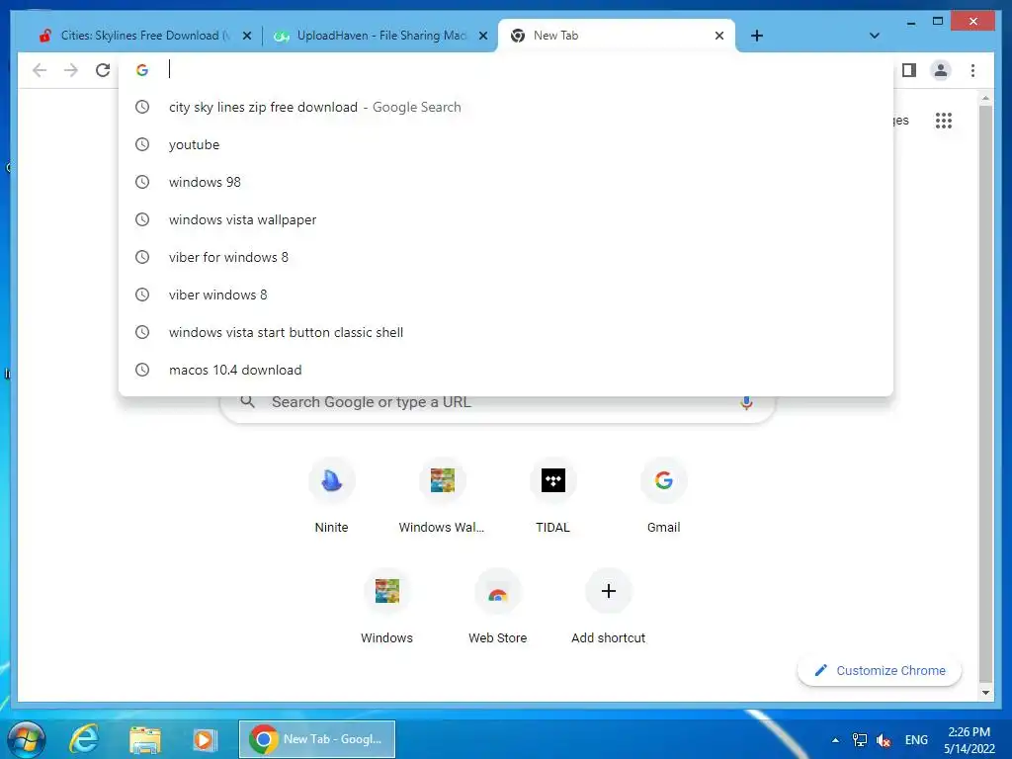Reload the current page
The height and width of the screenshot is (759, 1012).
click(x=103, y=70)
